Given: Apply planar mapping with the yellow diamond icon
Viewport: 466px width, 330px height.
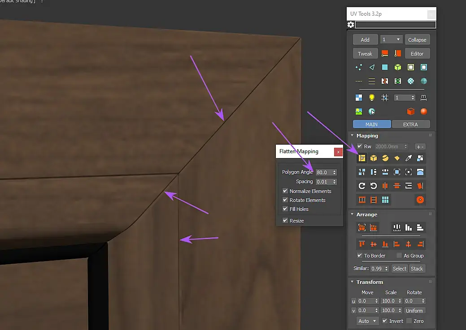Looking at the screenshot, I should pyautogui.click(x=397, y=158).
